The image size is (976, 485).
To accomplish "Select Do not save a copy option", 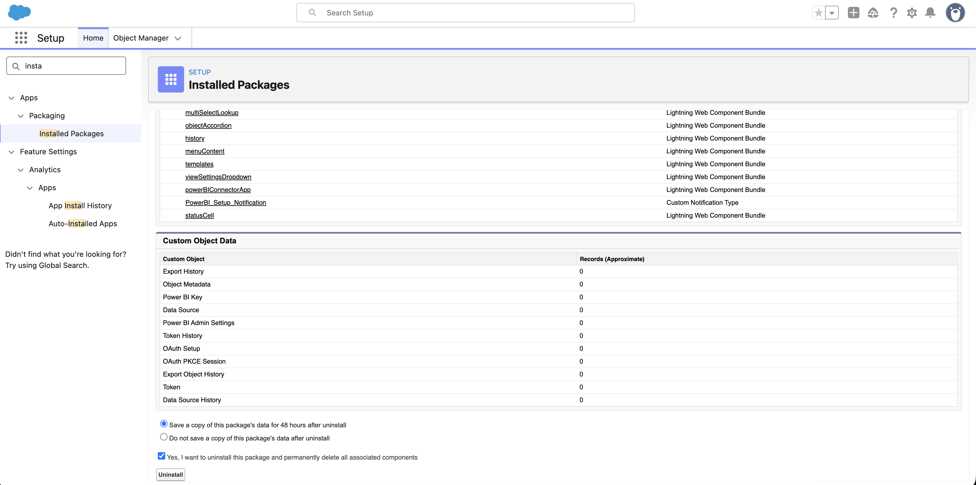I will [164, 437].
